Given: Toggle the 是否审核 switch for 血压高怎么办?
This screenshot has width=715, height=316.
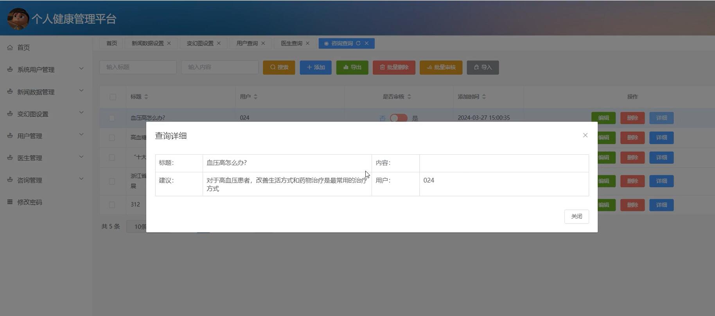Looking at the screenshot, I should (x=399, y=118).
